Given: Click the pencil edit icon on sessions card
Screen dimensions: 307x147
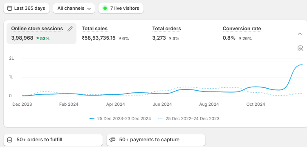Looking at the screenshot, I should (70, 29).
